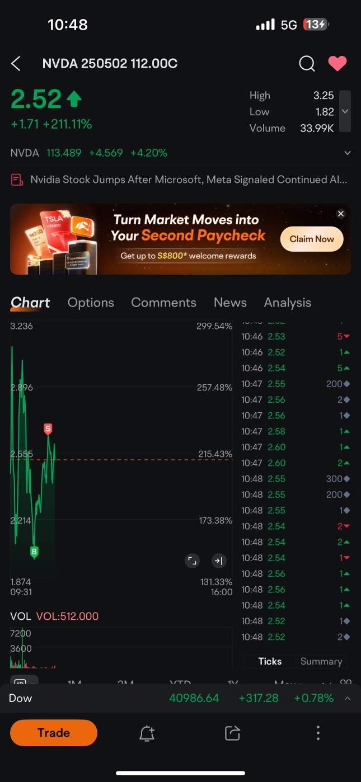Image resolution: width=361 pixels, height=782 pixels.
Task: Tap the red S sell marker on chart
Action: pos(48,429)
